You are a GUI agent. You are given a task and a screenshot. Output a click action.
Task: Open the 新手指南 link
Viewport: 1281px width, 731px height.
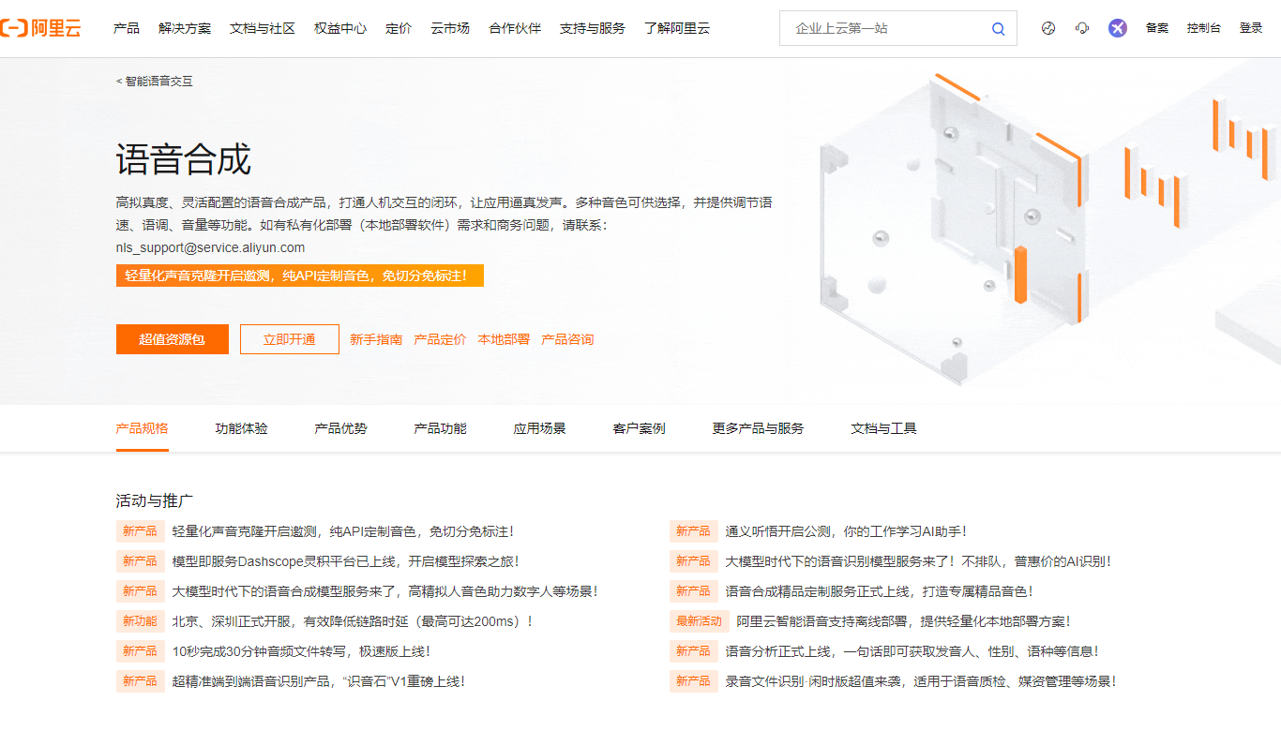376,339
